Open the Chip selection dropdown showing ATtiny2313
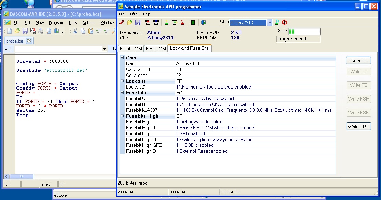The height and width of the screenshot is (200, 381). pos(270,23)
